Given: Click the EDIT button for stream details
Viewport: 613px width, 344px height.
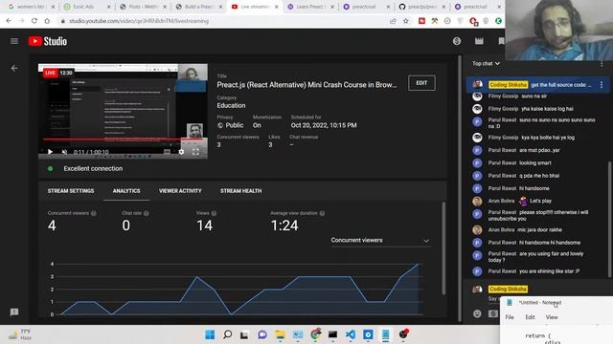Looking at the screenshot, I should [x=421, y=83].
